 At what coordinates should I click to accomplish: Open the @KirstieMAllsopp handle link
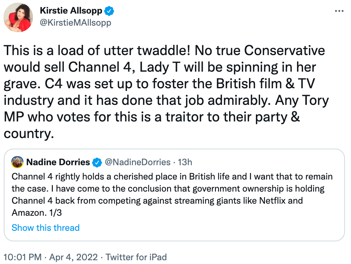(x=75, y=23)
